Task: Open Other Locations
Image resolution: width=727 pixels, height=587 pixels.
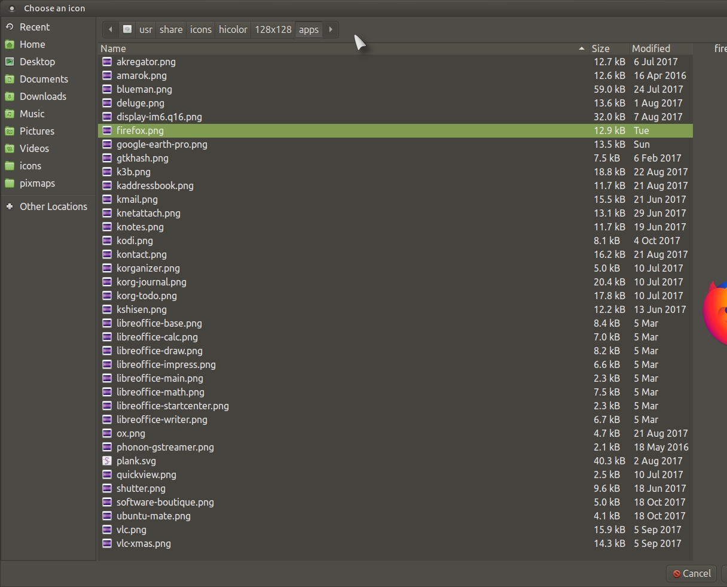Action: click(53, 206)
